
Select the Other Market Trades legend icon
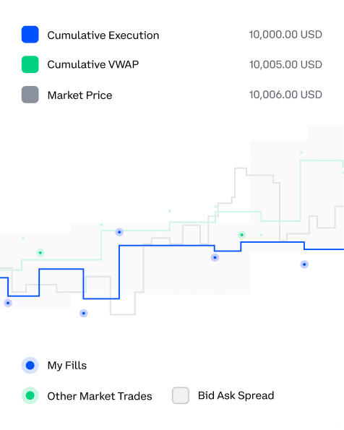coord(30,395)
